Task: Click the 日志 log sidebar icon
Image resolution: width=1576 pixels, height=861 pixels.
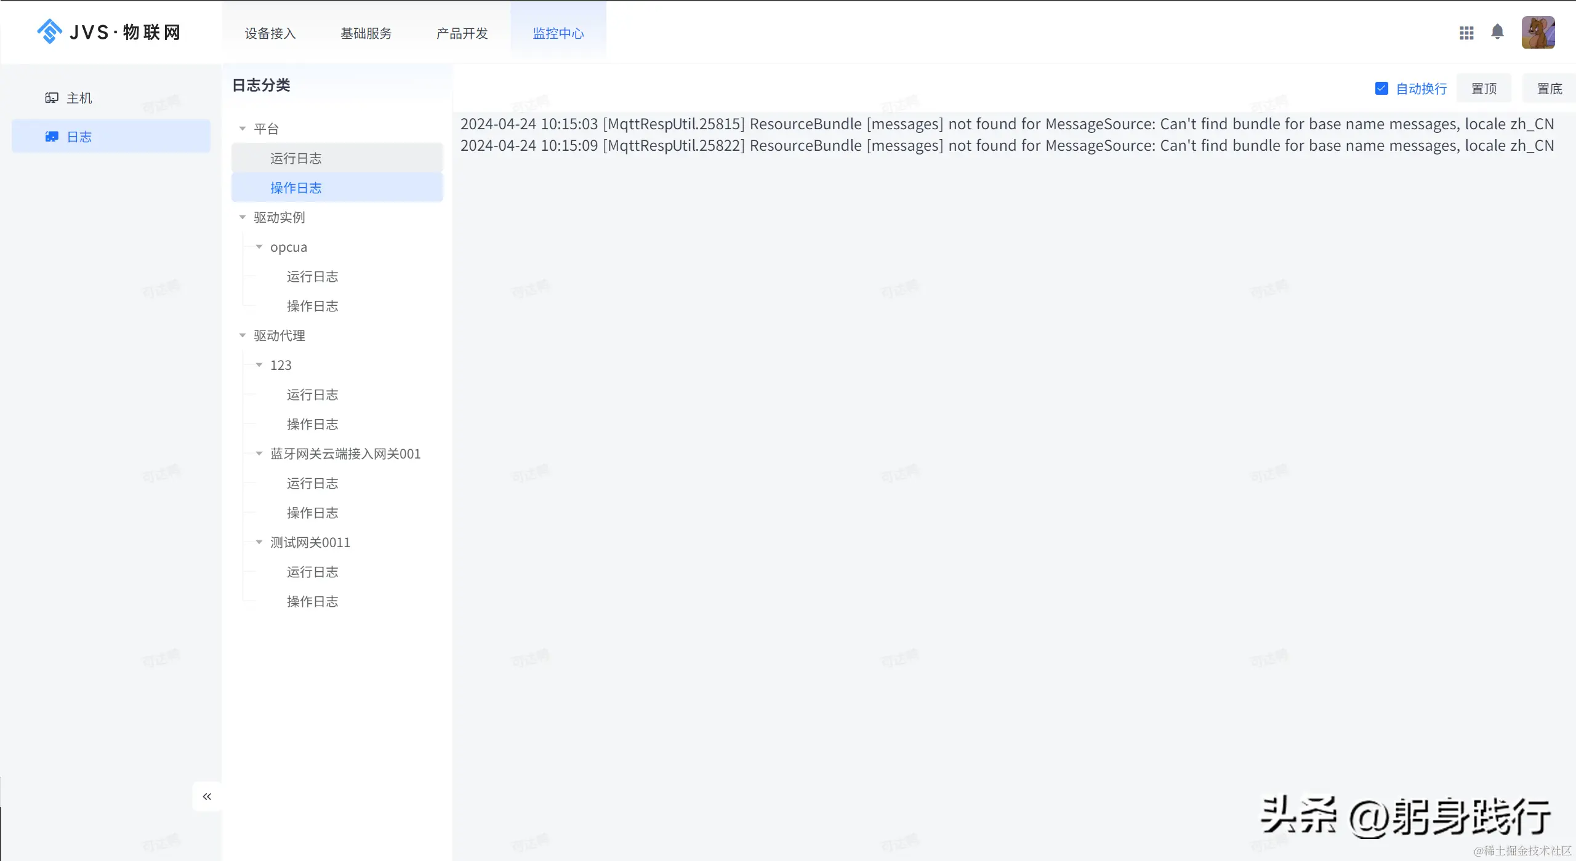Action: (x=52, y=137)
